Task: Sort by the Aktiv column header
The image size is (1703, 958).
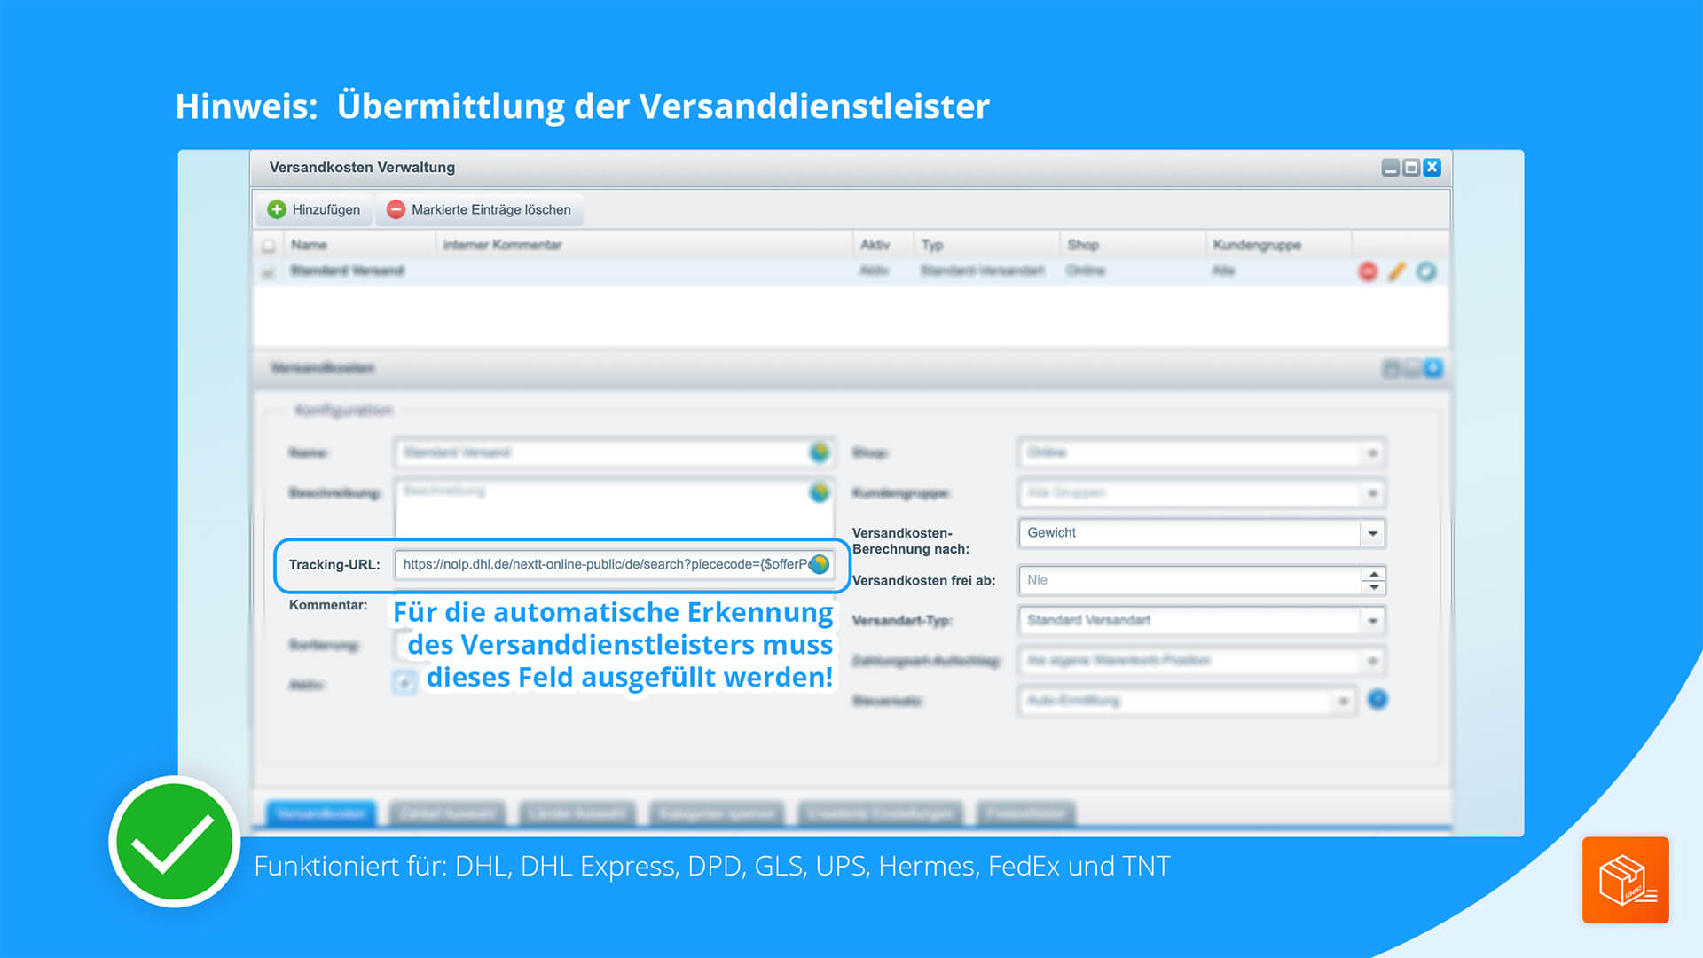Action: pos(883,245)
